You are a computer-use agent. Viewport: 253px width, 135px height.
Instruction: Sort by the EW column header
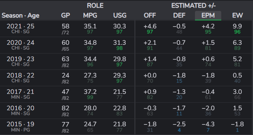237,15
